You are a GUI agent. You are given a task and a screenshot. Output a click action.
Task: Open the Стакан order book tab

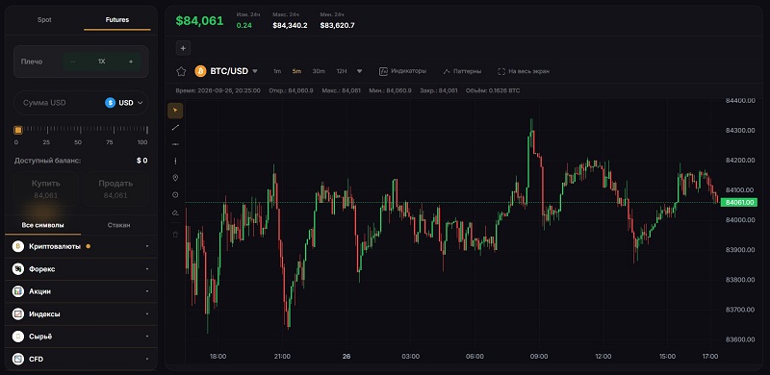coord(118,225)
